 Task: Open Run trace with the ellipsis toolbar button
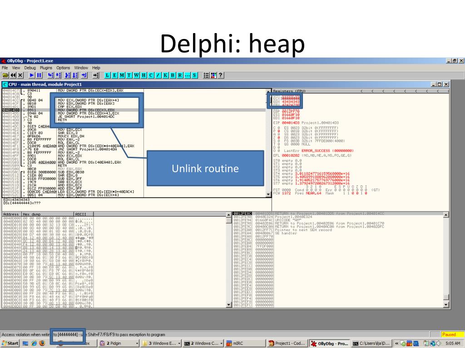pyautogui.click(x=187, y=75)
